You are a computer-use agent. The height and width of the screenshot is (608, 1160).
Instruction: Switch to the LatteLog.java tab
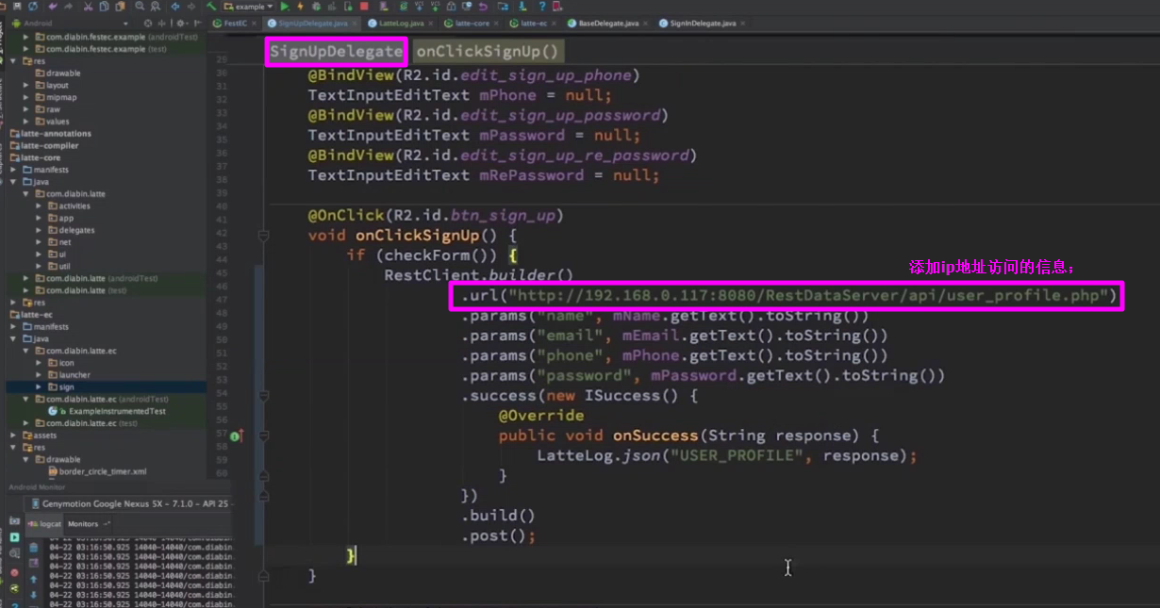click(401, 23)
